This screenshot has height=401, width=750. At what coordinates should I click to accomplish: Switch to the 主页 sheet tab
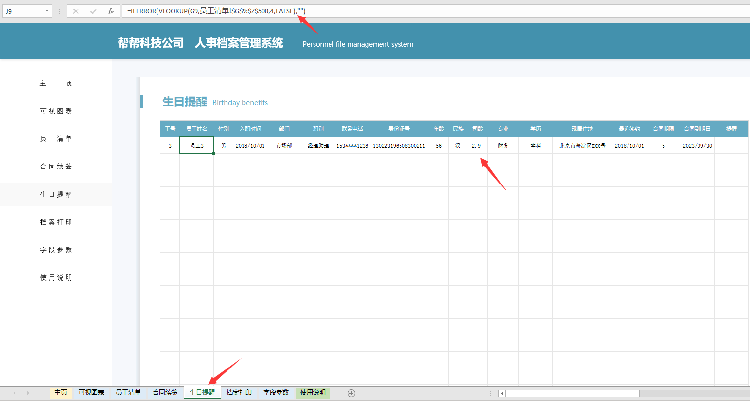click(x=61, y=393)
